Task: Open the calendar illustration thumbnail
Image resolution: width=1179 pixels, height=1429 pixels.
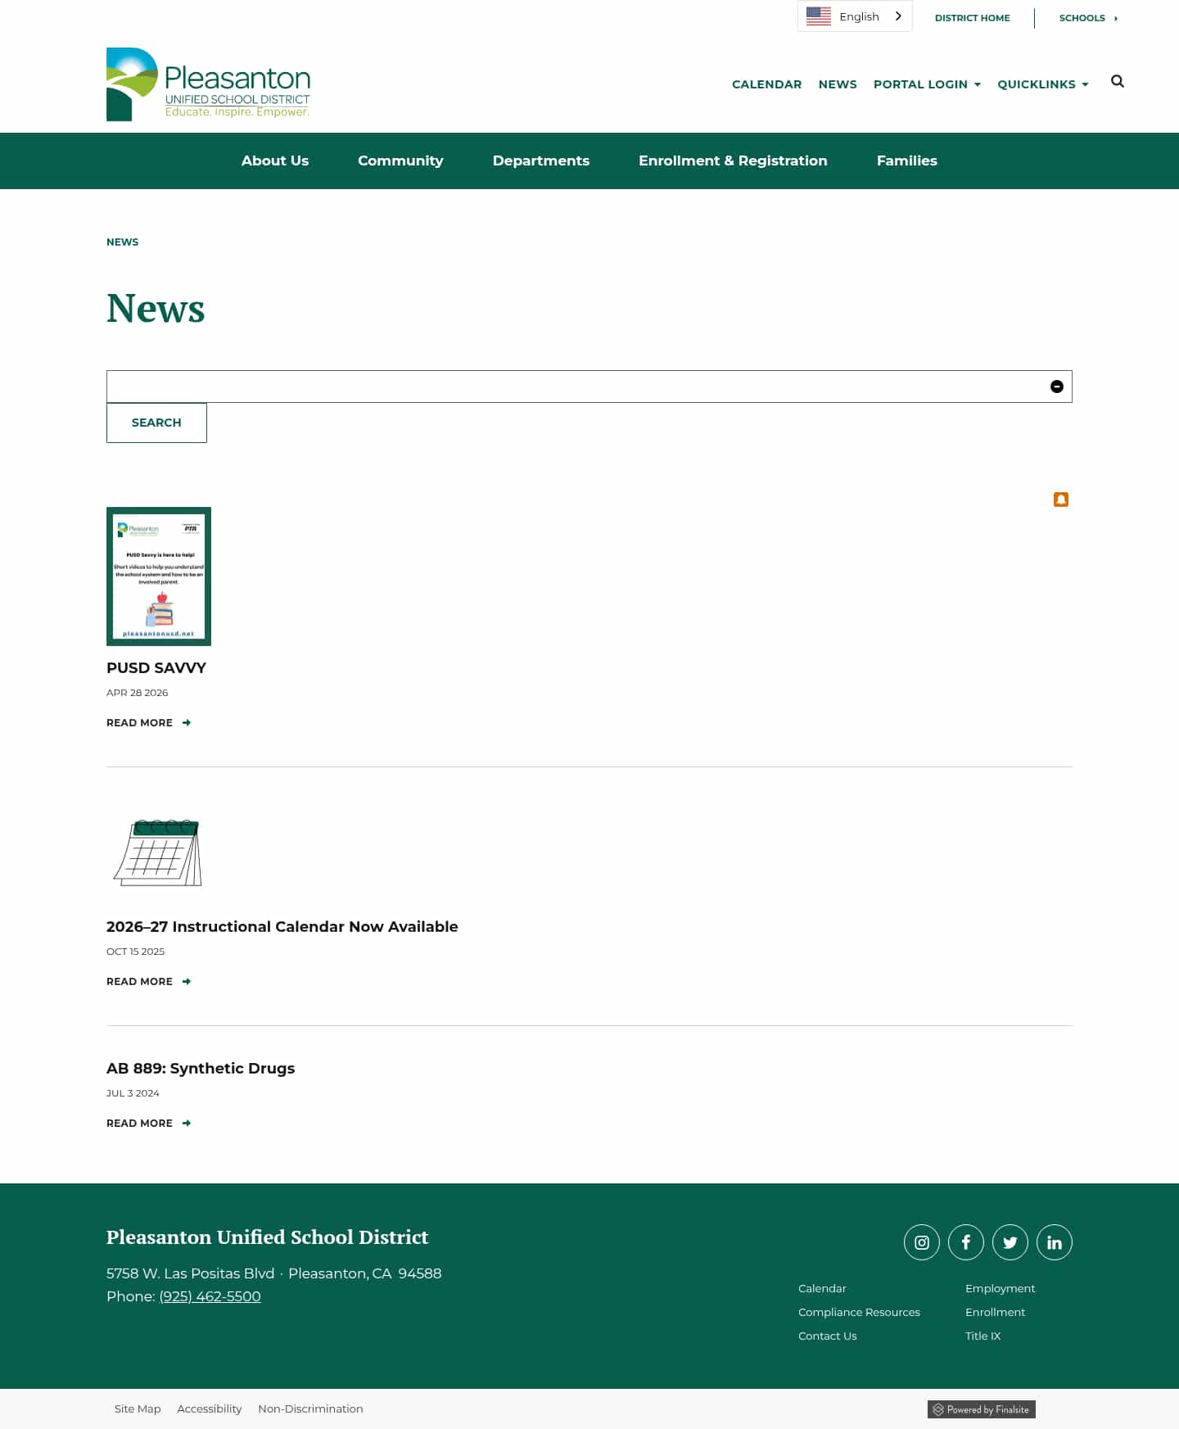Action: [157, 852]
